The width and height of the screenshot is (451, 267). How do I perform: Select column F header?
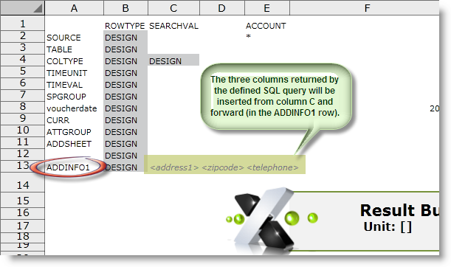pos(365,8)
